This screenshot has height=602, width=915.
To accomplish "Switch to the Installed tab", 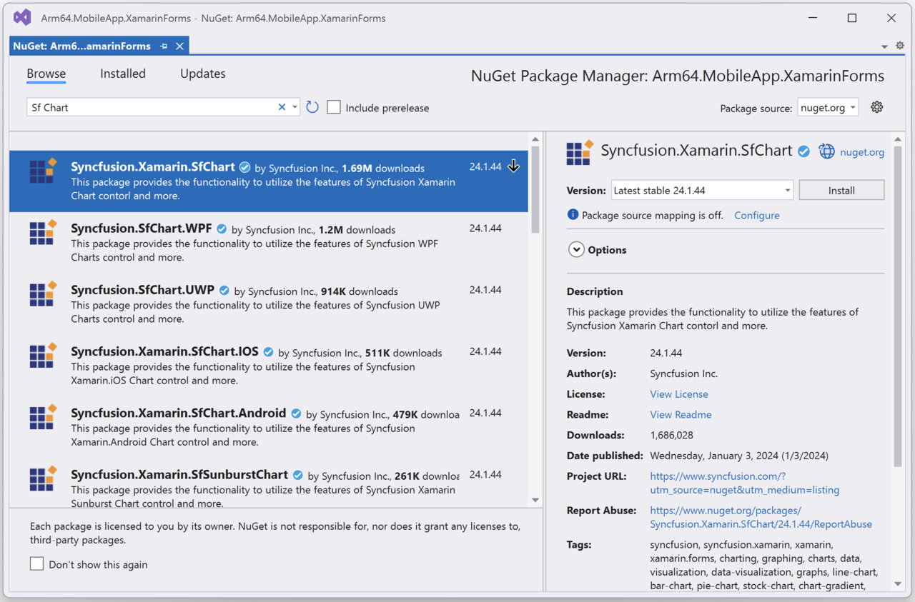I will point(123,74).
